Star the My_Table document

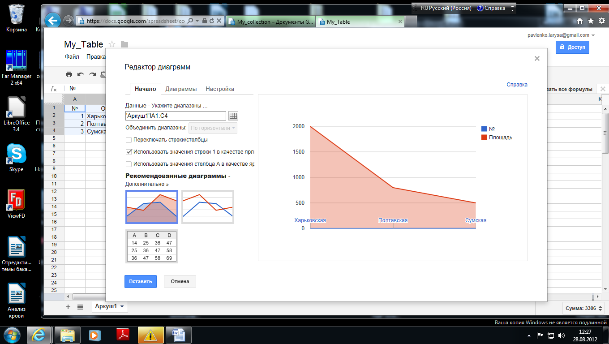tap(112, 44)
